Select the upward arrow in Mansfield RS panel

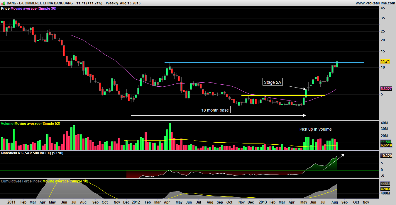tap(334, 162)
